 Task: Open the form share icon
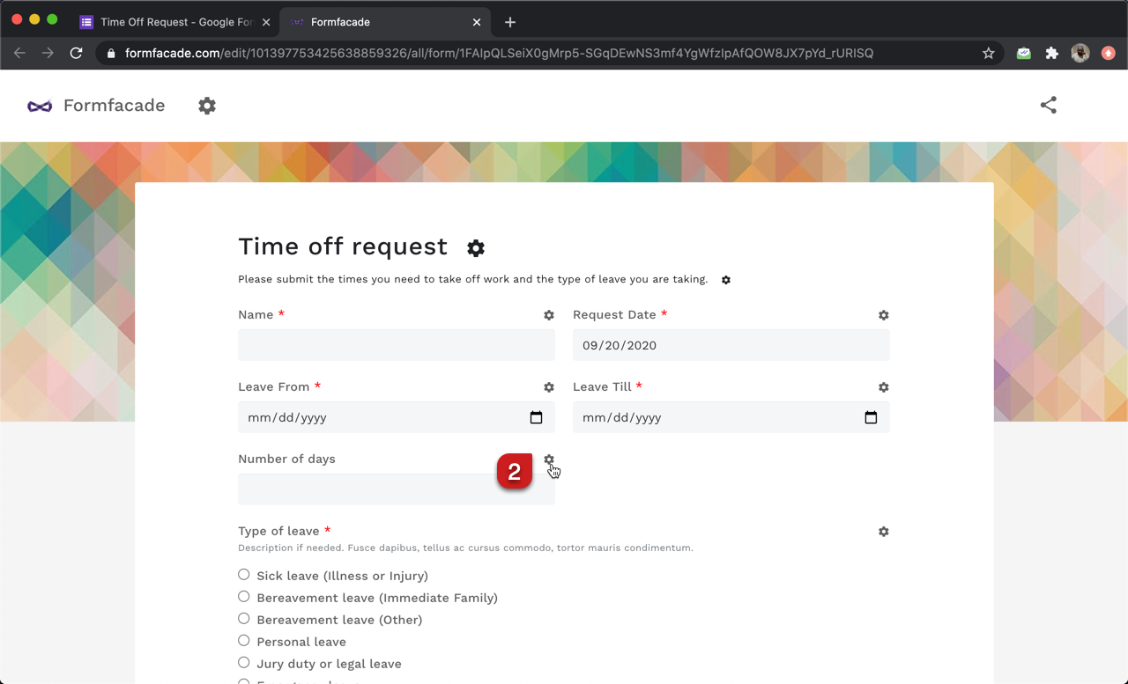coord(1048,105)
